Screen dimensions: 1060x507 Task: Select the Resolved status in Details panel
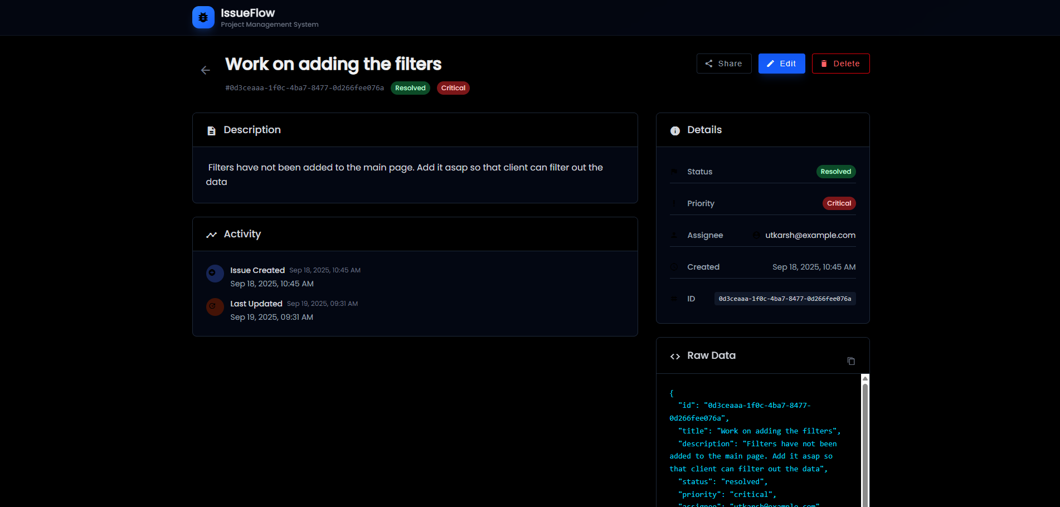pos(835,172)
